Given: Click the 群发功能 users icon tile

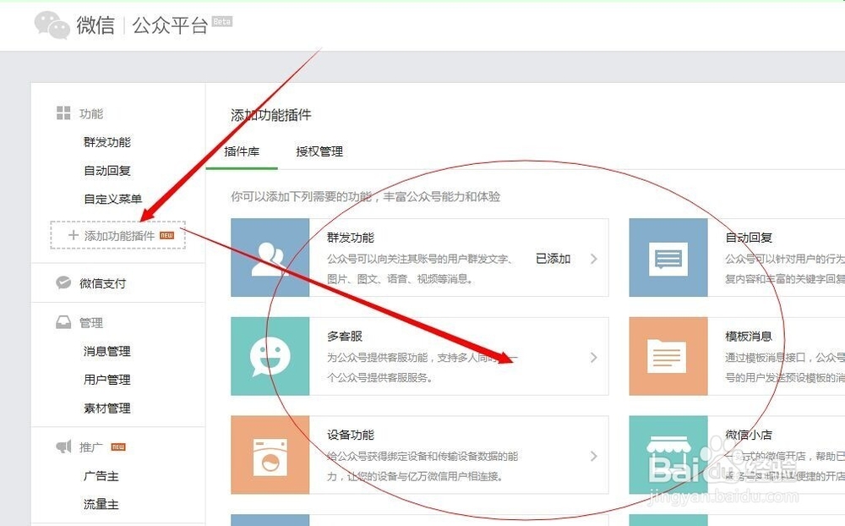Looking at the screenshot, I should pos(270,257).
